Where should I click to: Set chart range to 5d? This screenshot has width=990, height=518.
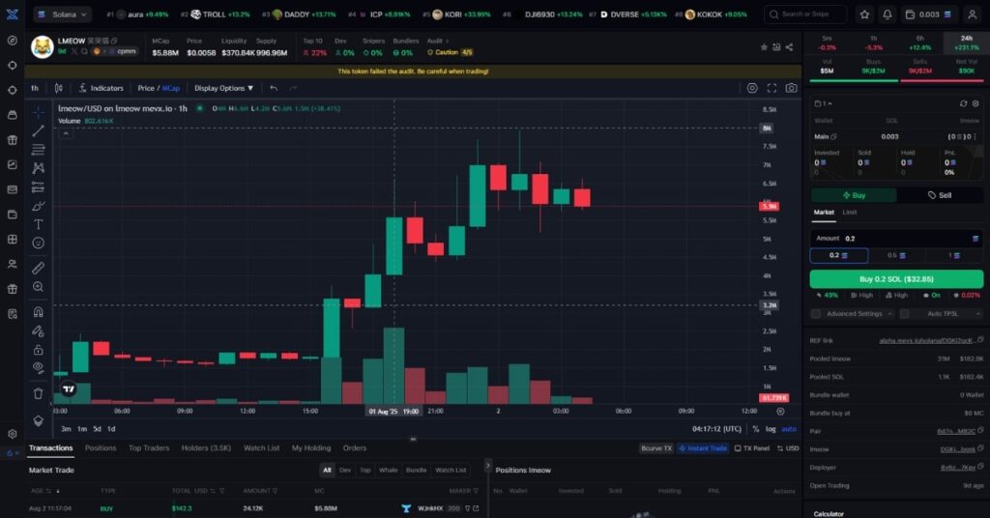point(97,429)
